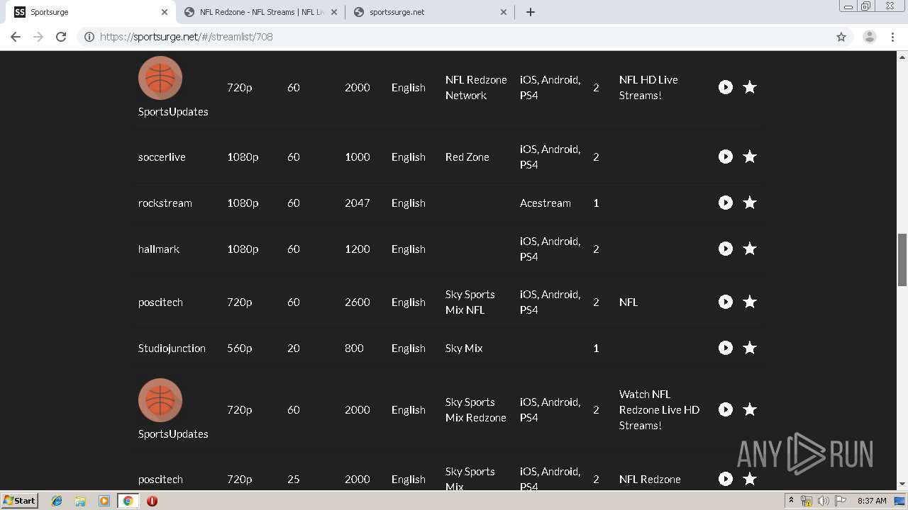This screenshot has width=908, height=510.
Task: Star the rockstream row
Action: (750, 203)
